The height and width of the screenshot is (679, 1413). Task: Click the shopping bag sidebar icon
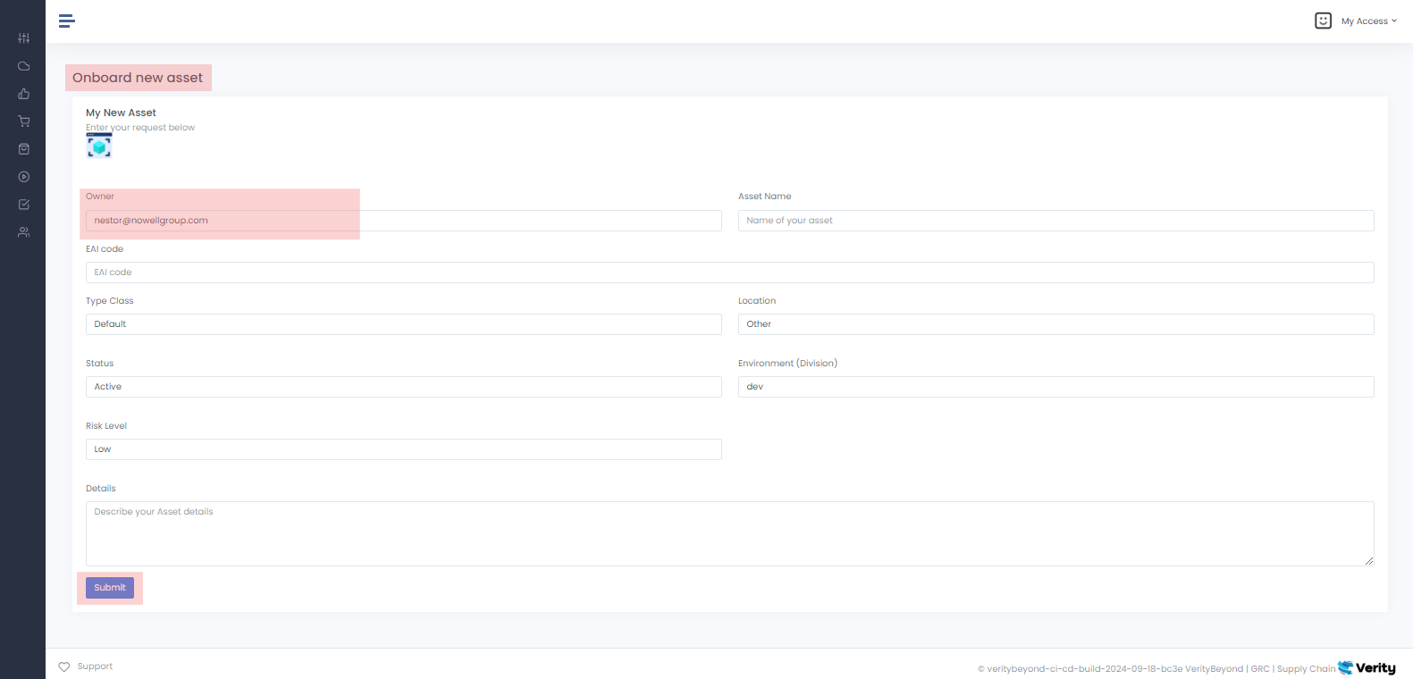[x=24, y=149]
